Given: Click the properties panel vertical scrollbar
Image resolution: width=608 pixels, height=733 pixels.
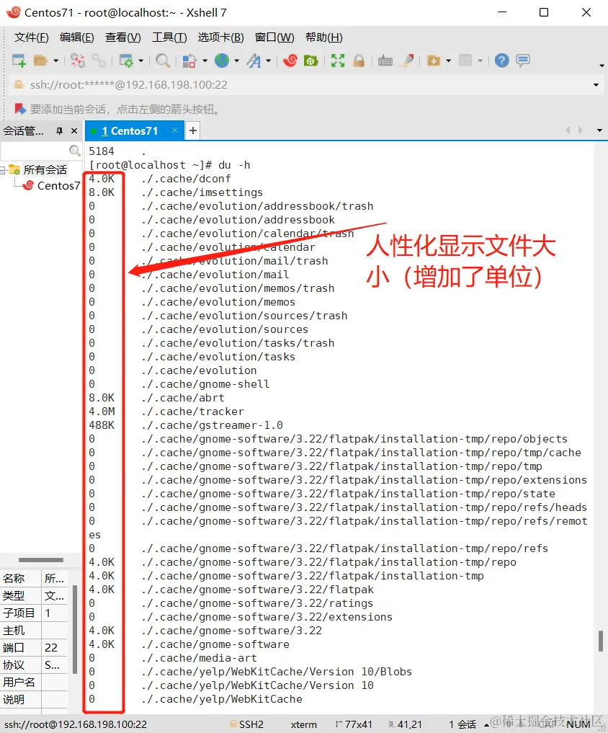Looking at the screenshot, I should [75, 629].
